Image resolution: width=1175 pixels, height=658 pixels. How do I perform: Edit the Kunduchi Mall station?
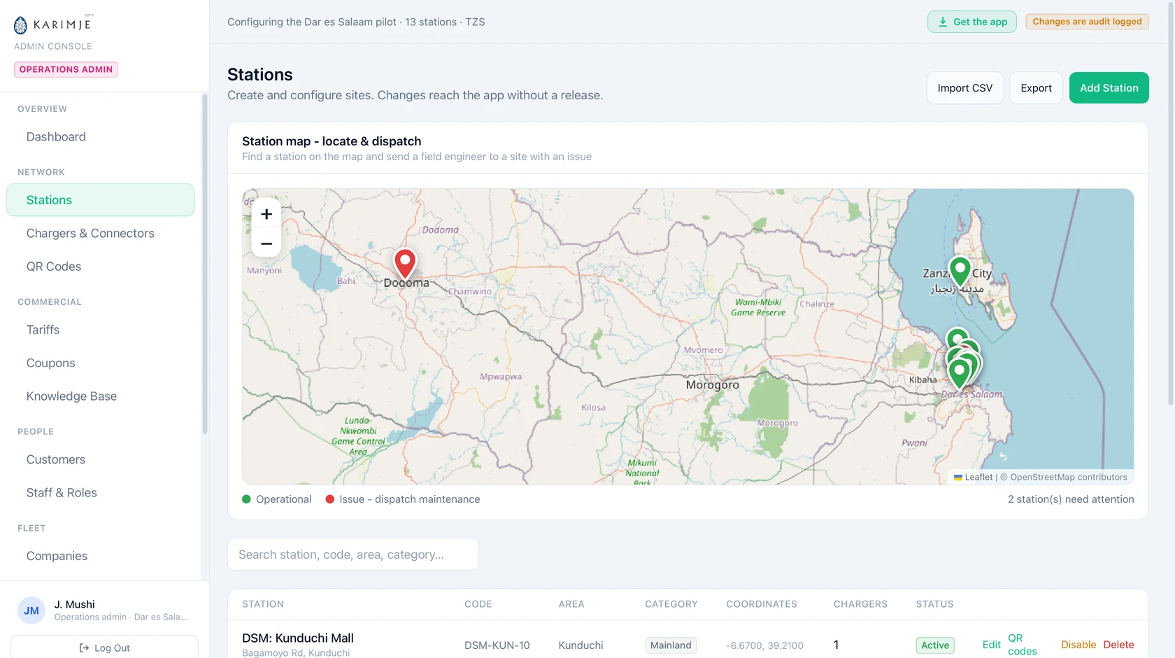coord(991,645)
